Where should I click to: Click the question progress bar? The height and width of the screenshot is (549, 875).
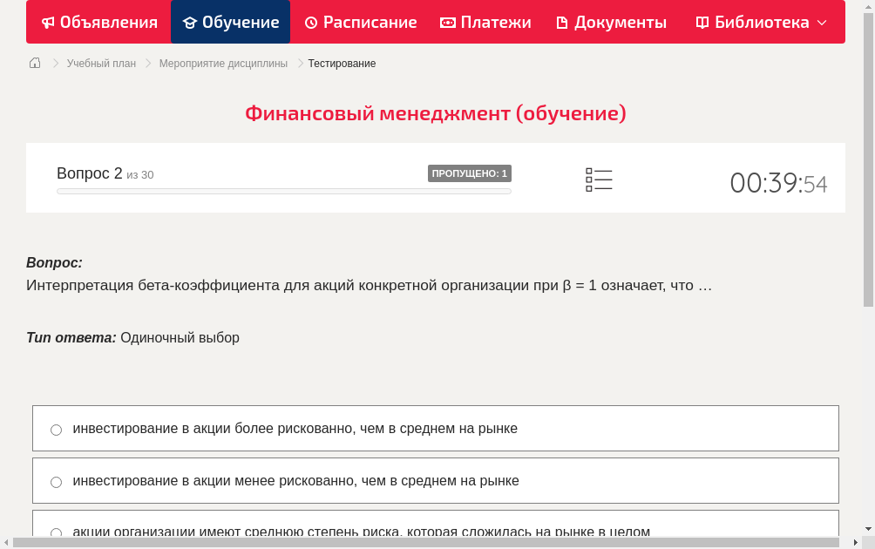(283, 191)
